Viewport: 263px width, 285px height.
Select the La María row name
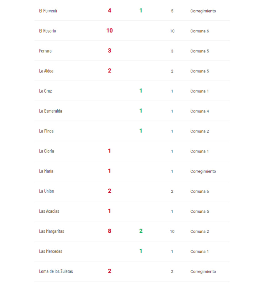pyautogui.click(x=46, y=171)
